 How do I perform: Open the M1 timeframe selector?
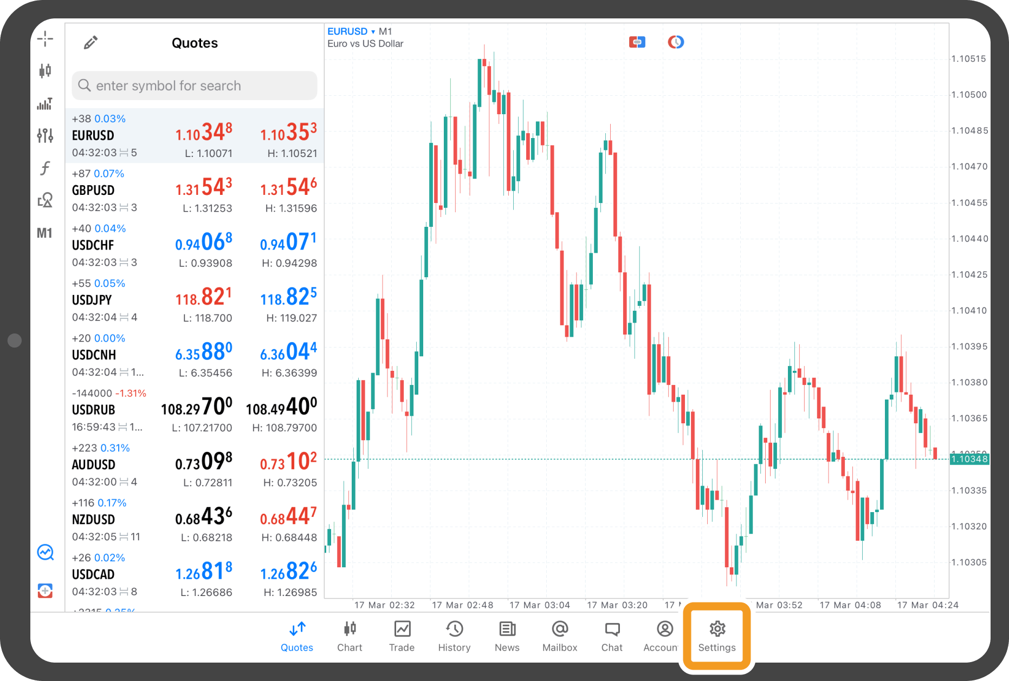click(45, 233)
